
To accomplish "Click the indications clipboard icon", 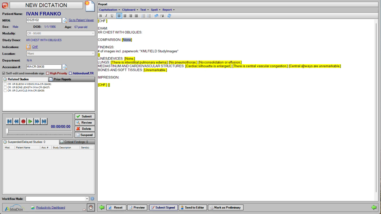I will point(28,47).
